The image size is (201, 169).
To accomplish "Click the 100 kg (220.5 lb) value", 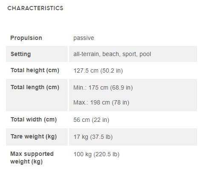I will pos(96,154).
